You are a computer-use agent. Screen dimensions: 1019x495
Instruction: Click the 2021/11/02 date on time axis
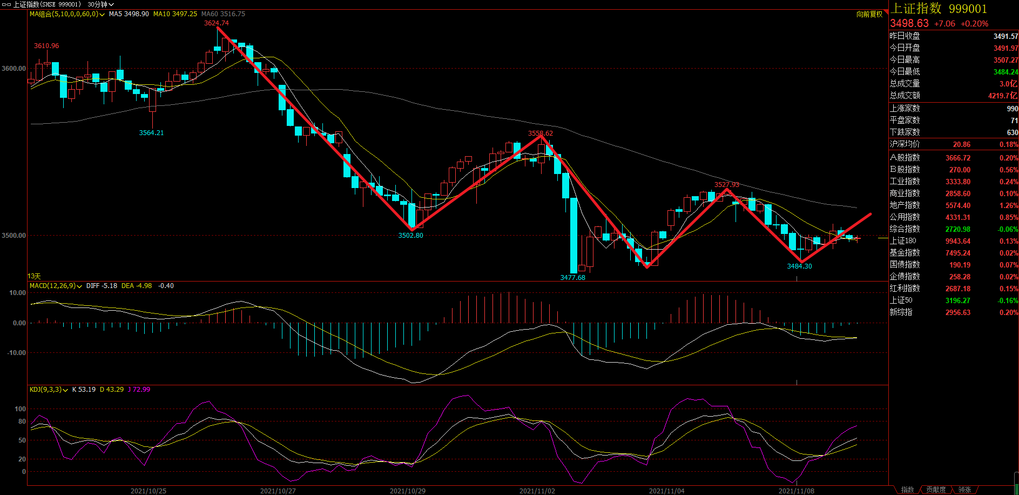pos(537,491)
